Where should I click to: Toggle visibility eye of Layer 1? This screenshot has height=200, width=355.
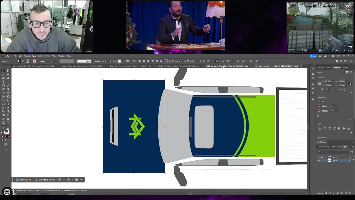tap(318, 157)
